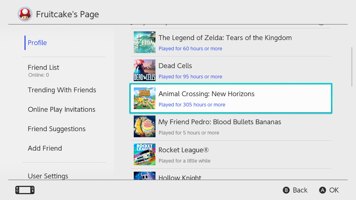The height and width of the screenshot is (200, 356).
Task: Click the OK button label
Action: tap(334, 190)
